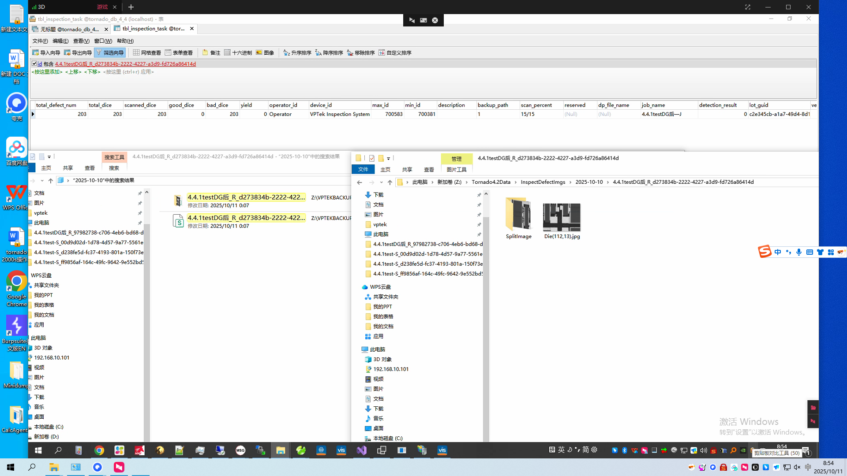Switch to 表单查看 form view
847x476 pixels.
click(x=179, y=53)
